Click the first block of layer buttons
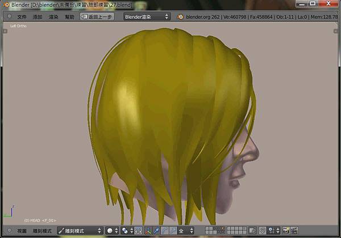The height and width of the screenshot is (238, 341). (x=215, y=231)
